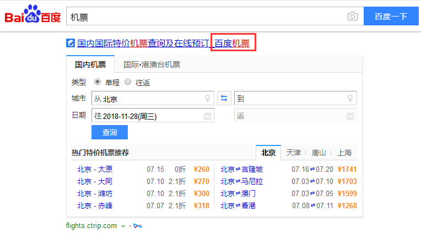Click the destination city field 到
The image size is (421, 238).
tap(295, 98)
